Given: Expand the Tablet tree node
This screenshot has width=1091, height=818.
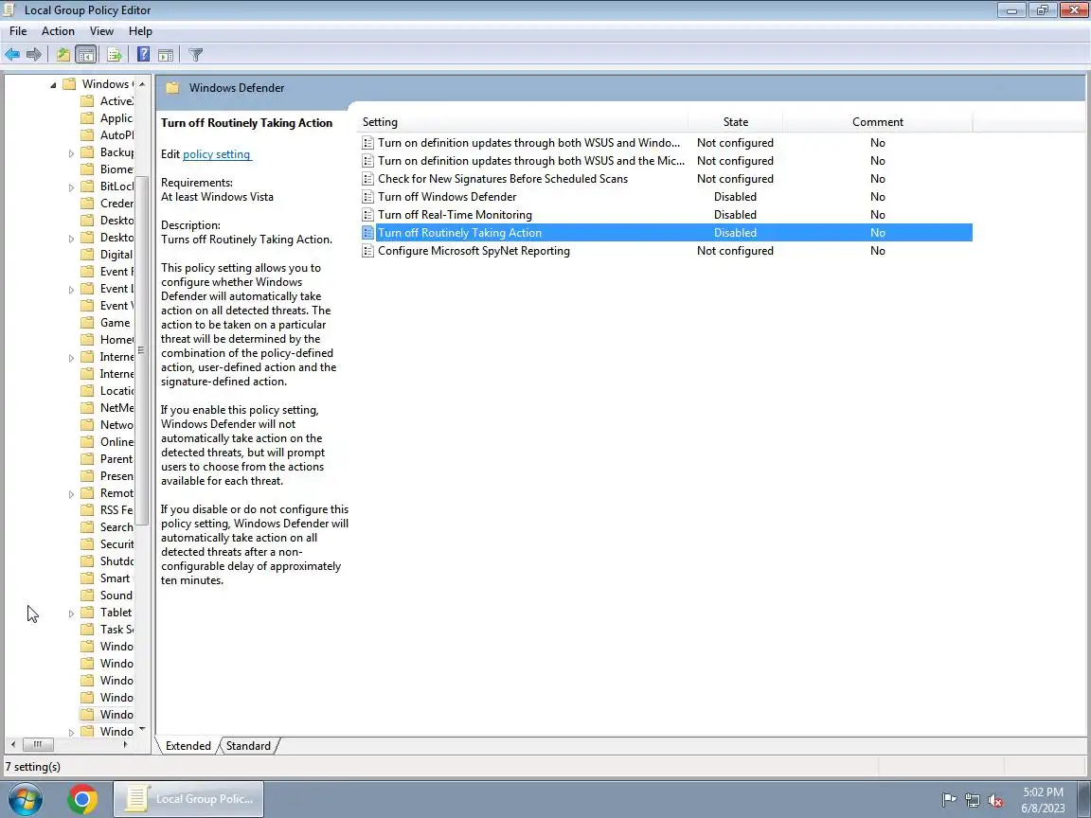Looking at the screenshot, I should 71,613.
